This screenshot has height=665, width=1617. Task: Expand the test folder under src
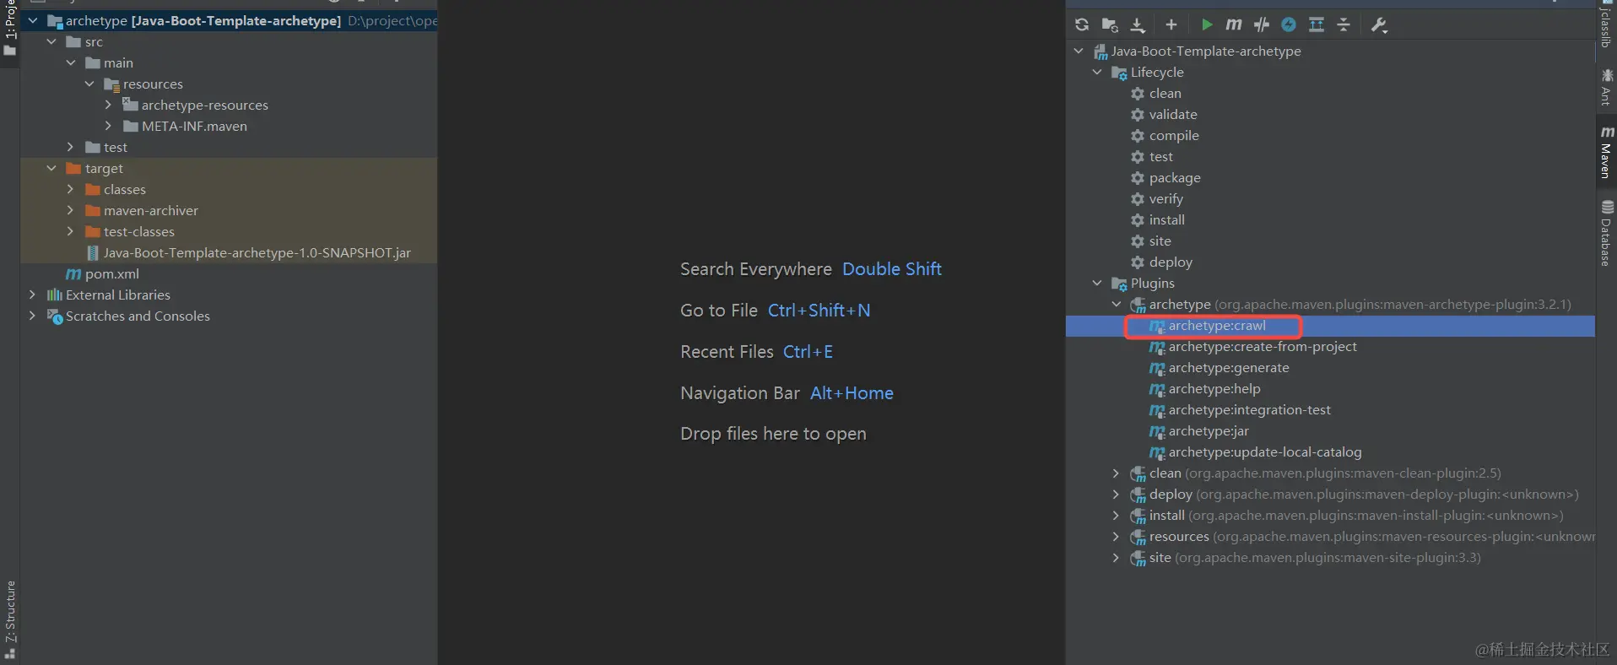pos(70,147)
